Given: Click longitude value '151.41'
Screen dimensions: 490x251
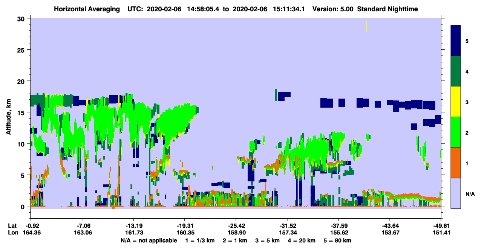Looking at the screenshot, I should coord(441,233).
